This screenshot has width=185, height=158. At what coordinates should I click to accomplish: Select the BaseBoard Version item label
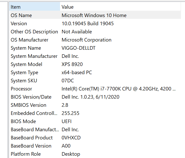[31, 146]
